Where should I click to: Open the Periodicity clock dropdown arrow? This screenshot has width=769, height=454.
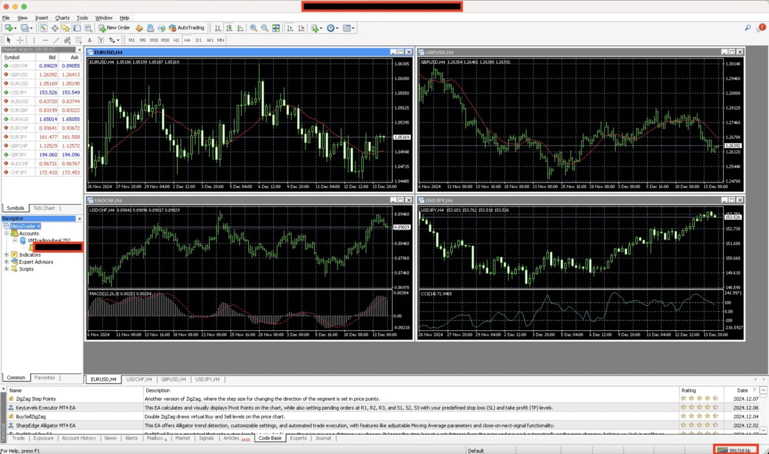(x=337, y=29)
